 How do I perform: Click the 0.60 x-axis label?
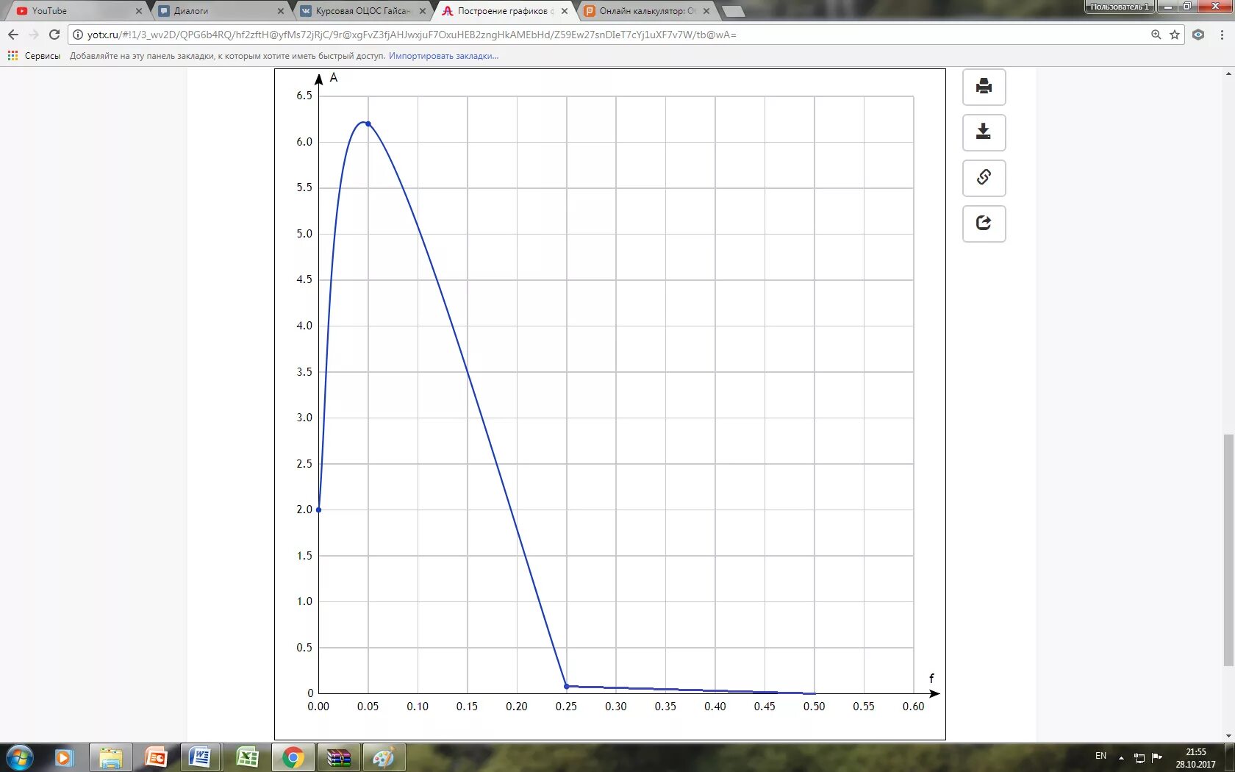[x=913, y=707]
